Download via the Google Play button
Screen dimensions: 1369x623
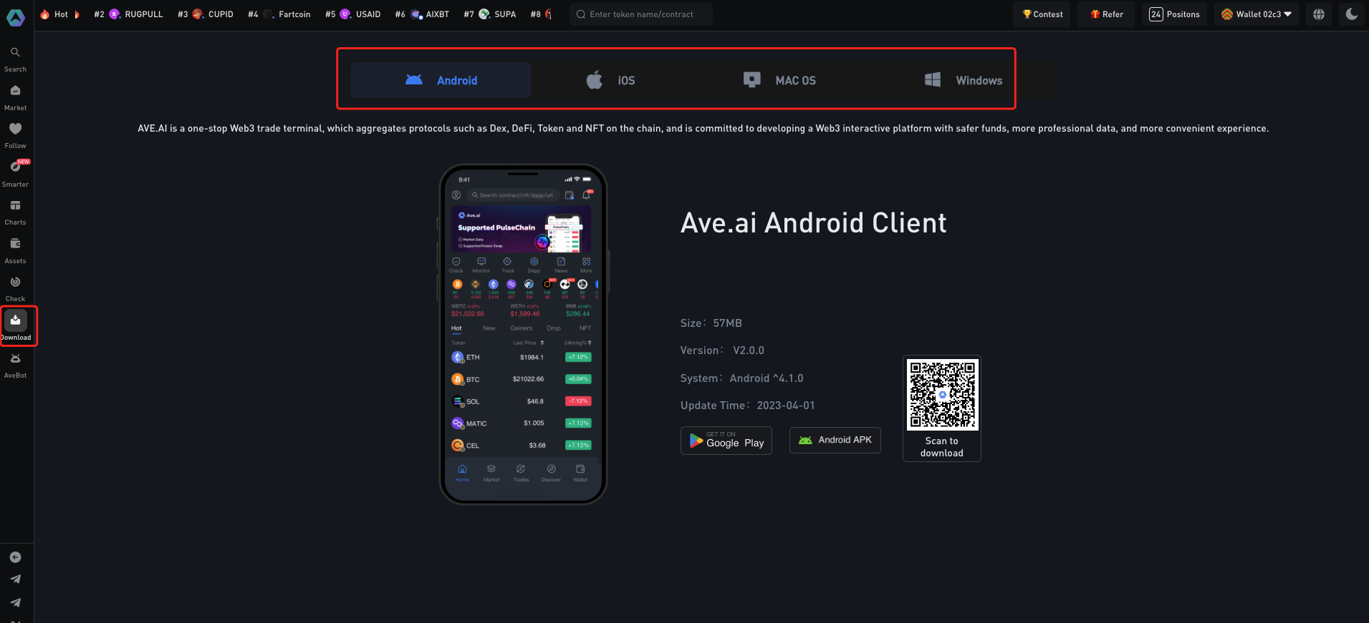[x=726, y=441]
